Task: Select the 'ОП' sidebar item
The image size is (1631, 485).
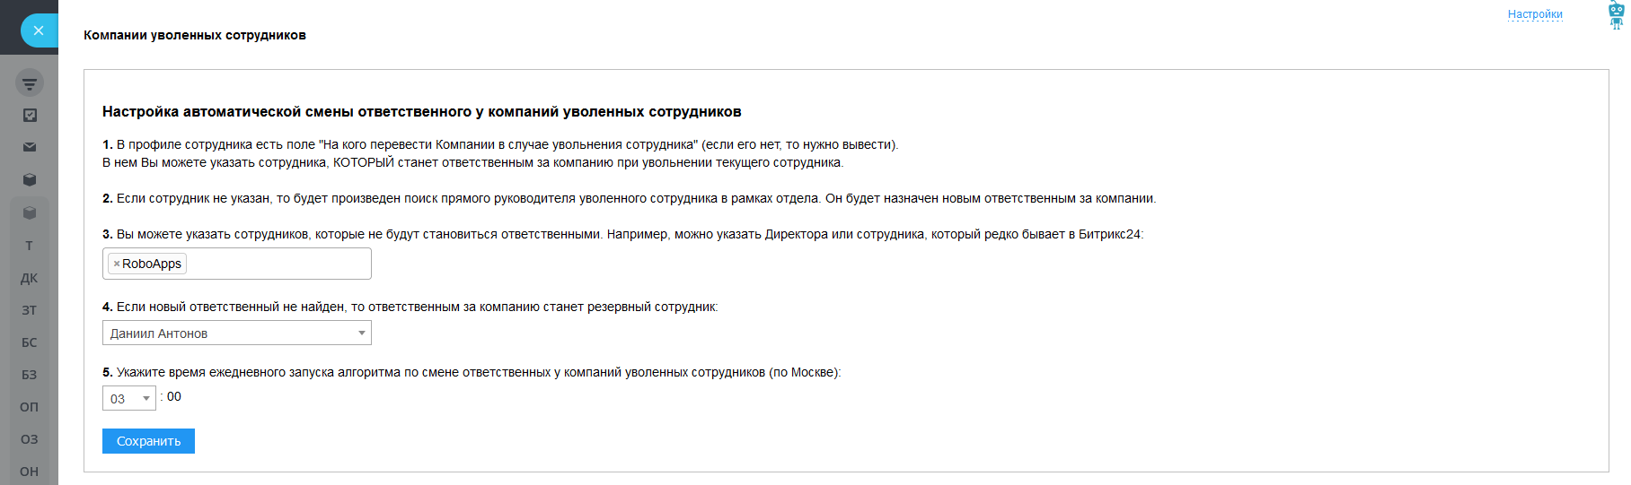Action: 30,407
